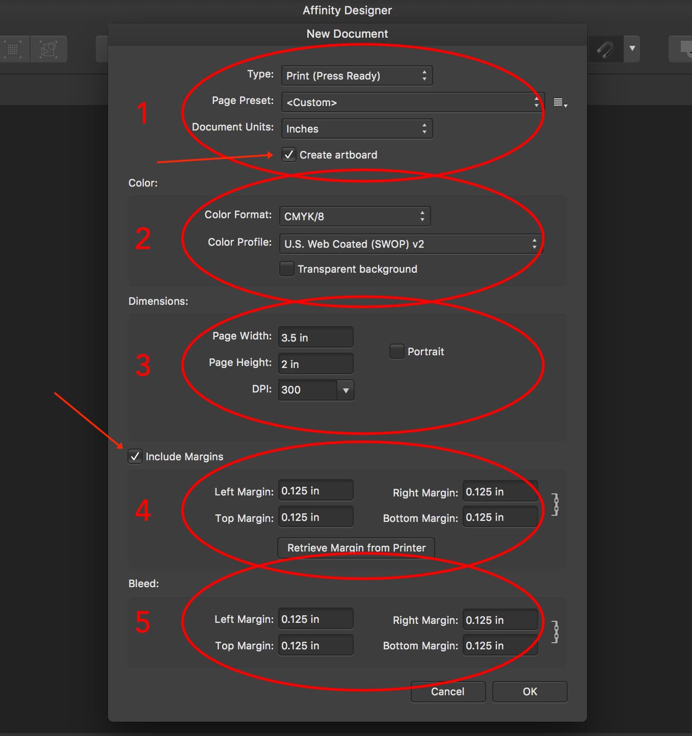Tick the Portrait checkbox
Image resolution: width=692 pixels, height=736 pixels.
397,351
